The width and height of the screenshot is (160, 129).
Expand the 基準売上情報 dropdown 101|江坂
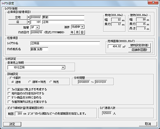(x=36, y=68)
